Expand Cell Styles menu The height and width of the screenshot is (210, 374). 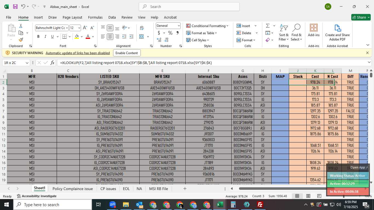pos(198,40)
